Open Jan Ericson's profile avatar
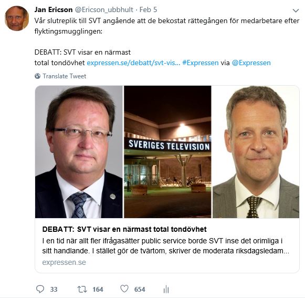This screenshot has height=298, width=305. 17,18
